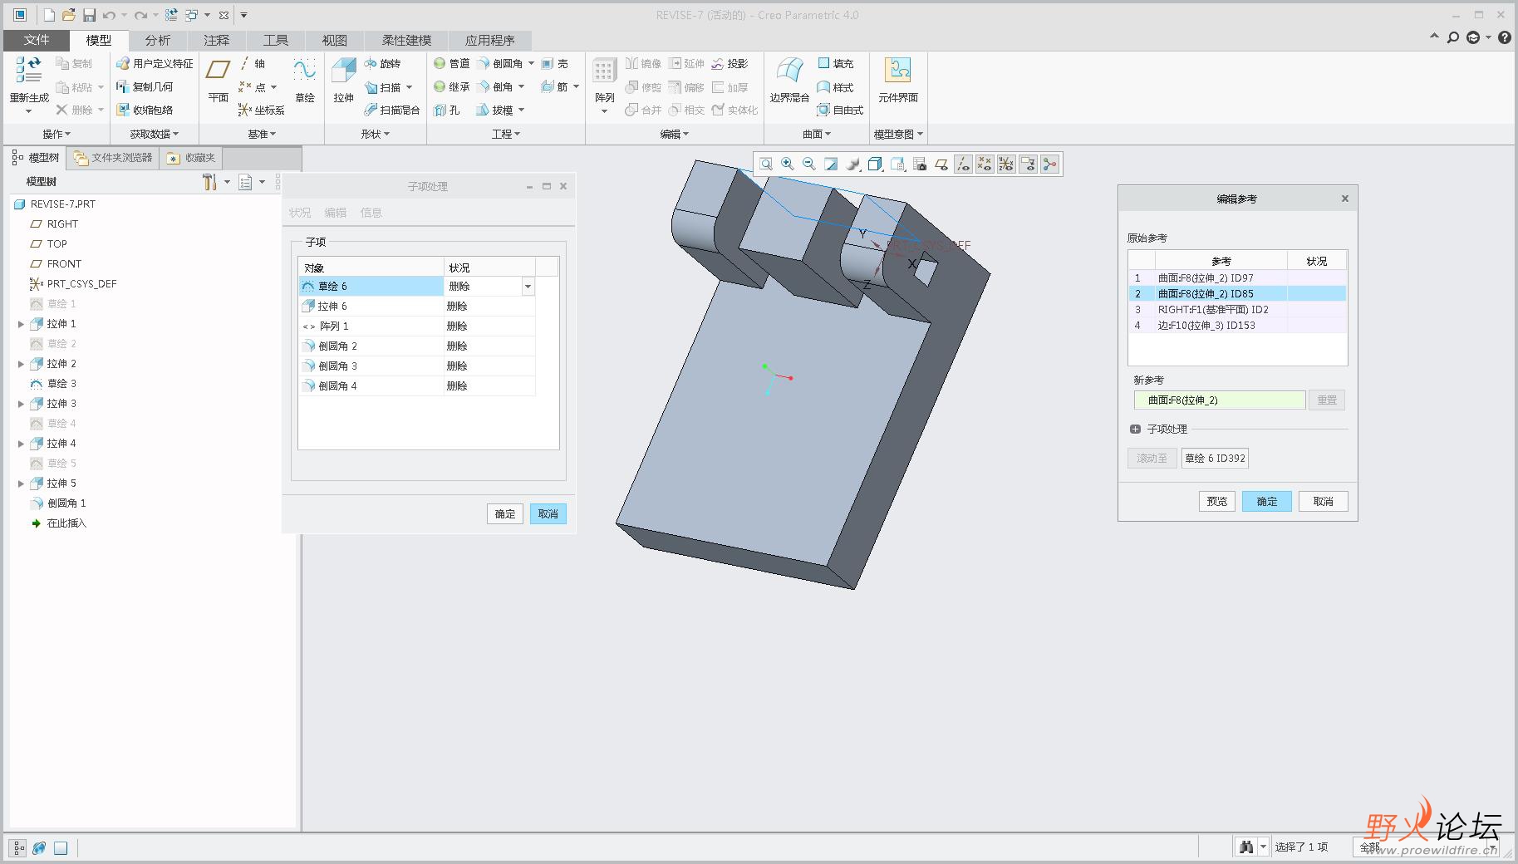Screen dimensions: 1518x864
Task: Click the Fill (填充) surface tool
Action: click(x=835, y=63)
